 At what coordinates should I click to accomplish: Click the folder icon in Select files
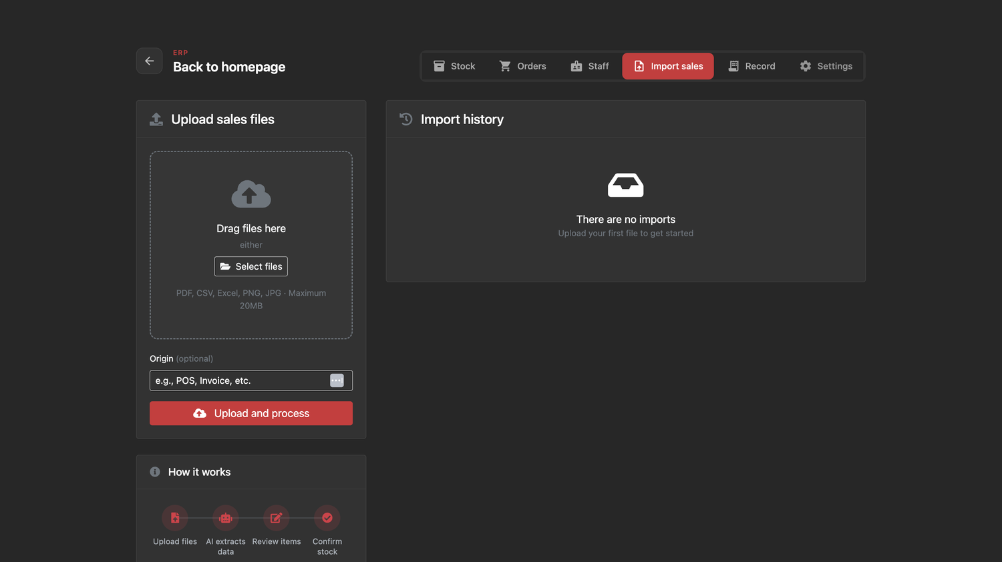click(225, 266)
